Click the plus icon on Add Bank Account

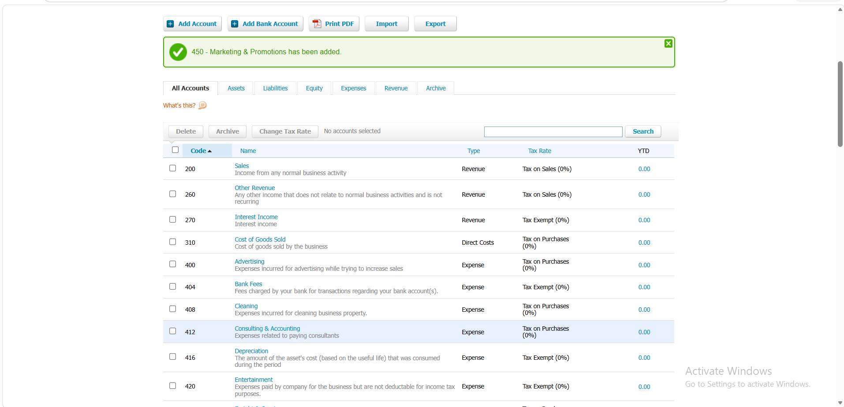coord(235,24)
